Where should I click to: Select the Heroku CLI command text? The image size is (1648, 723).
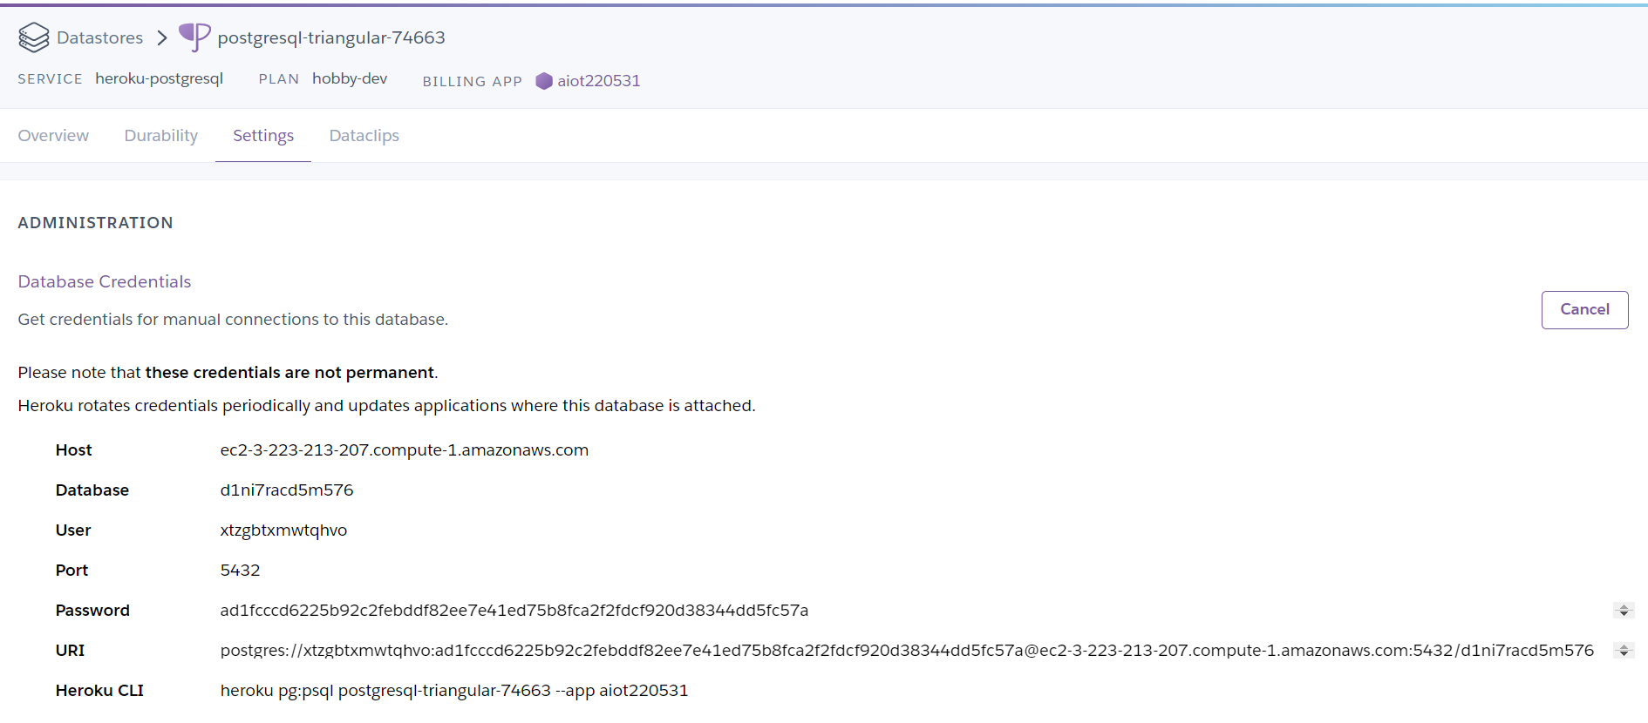(454, 691)
